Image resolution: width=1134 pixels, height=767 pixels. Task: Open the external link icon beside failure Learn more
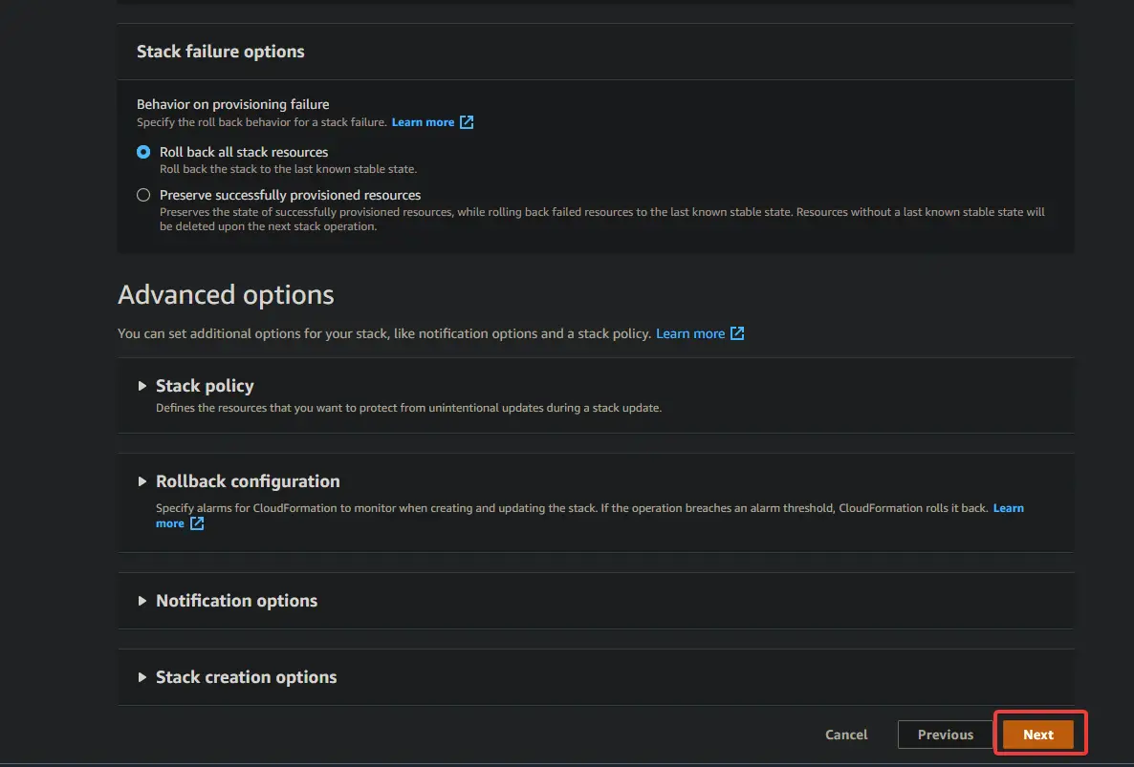[467, 122]
